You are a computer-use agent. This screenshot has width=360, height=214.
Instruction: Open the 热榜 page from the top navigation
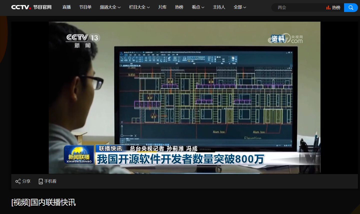(x=179, y=7)
